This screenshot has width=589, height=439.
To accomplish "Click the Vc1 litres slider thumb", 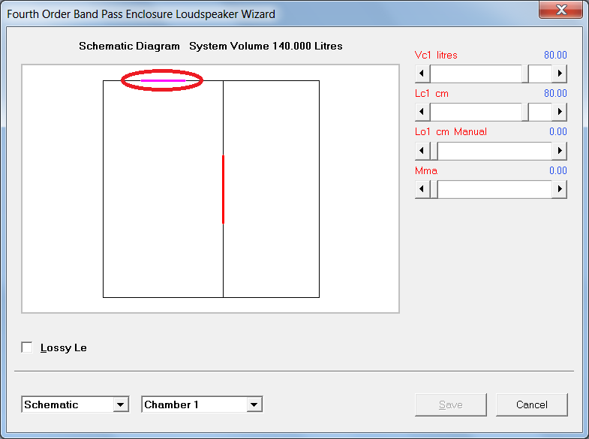I will click(x=525, y=74).
